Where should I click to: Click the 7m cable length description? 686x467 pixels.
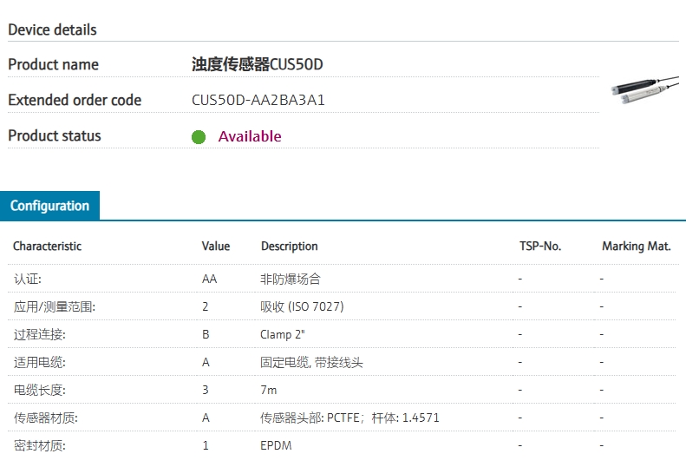coord(269,391)
